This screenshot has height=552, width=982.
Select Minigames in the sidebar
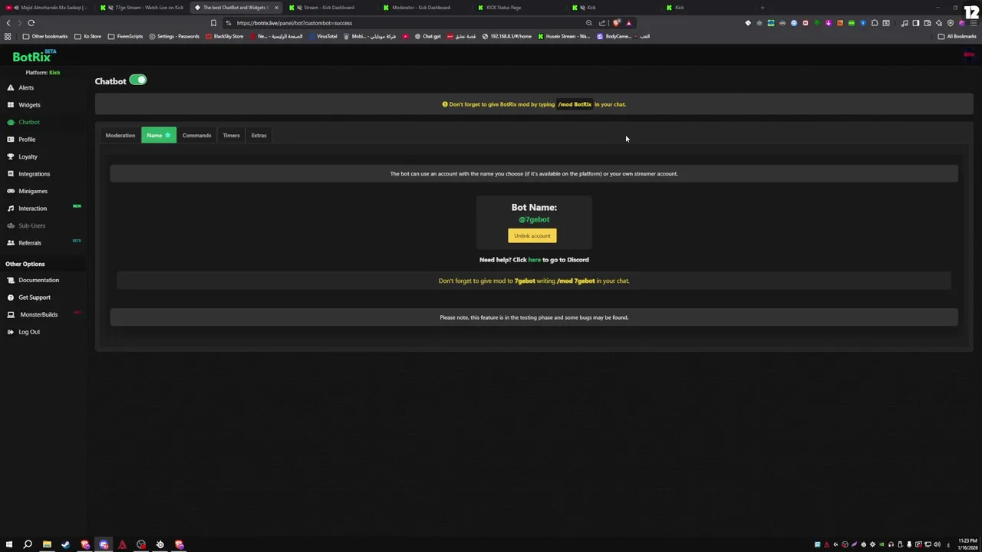[x=33, y=191]
